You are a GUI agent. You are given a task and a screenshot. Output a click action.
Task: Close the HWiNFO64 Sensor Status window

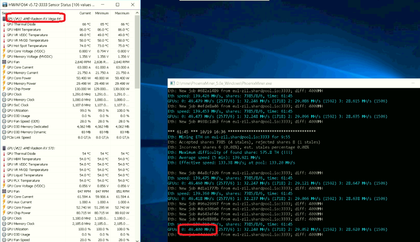tap(132, 5)
